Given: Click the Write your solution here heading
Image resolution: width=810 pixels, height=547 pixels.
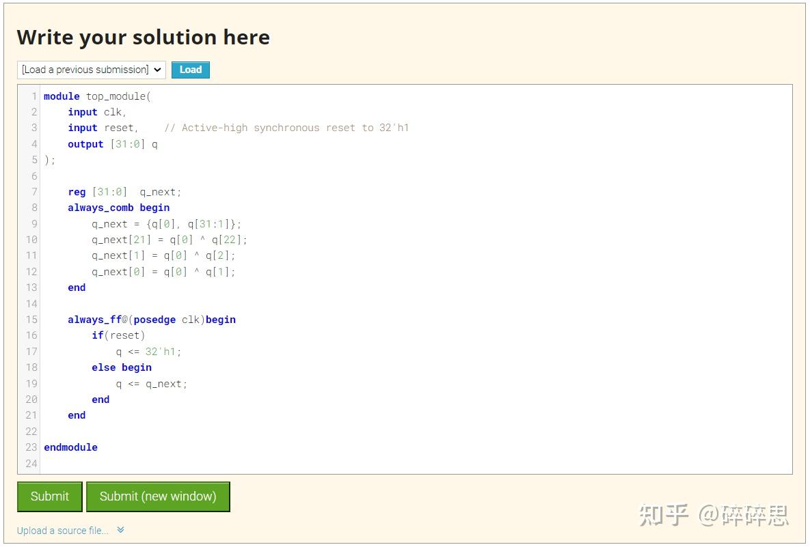Looking at the screenshot, I should click(x=144, y=37).
